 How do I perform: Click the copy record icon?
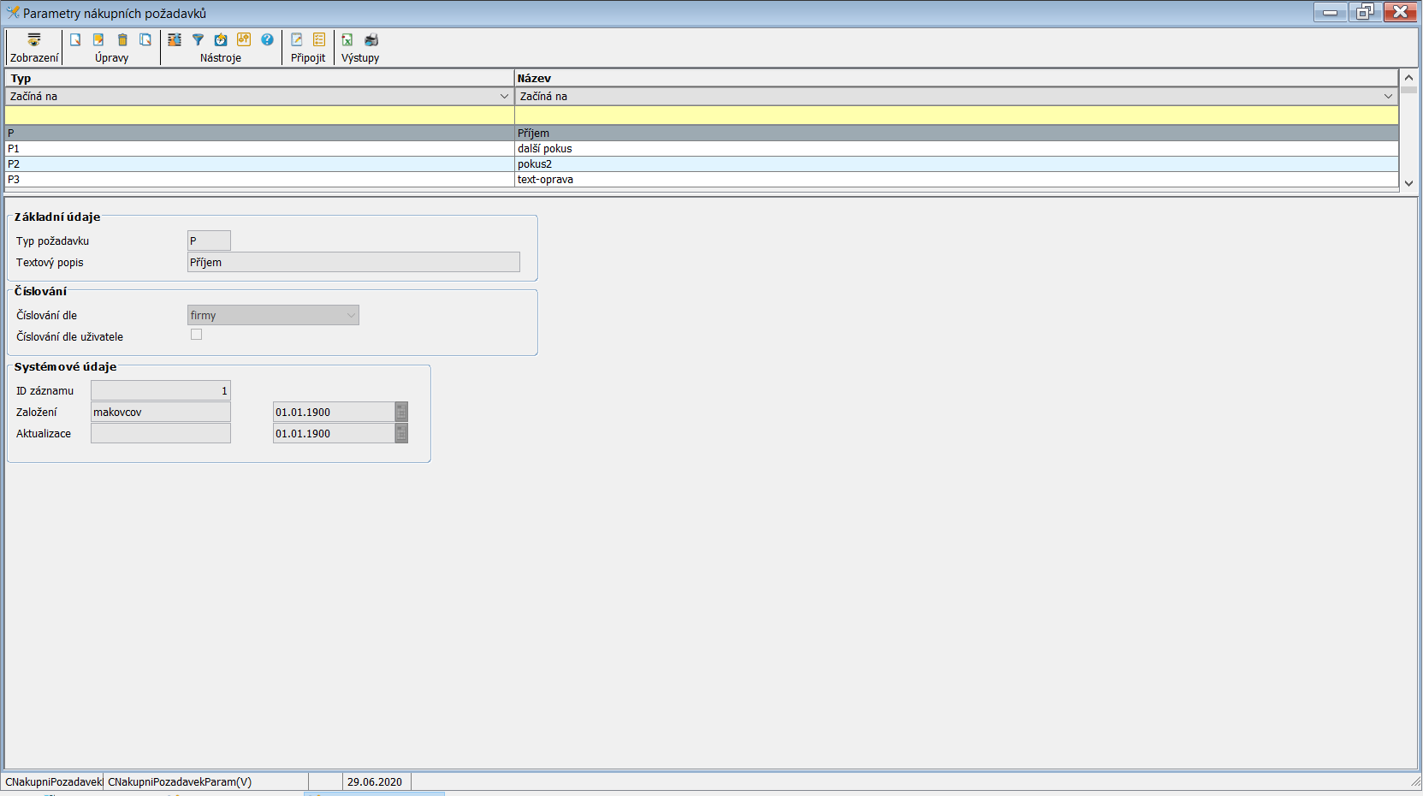[145, 40]
